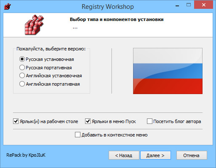Click the Выбор типа и компонентов установки heading
This screenshot has height=168, width=216.
pyautogui.click(x=117, y=19)
